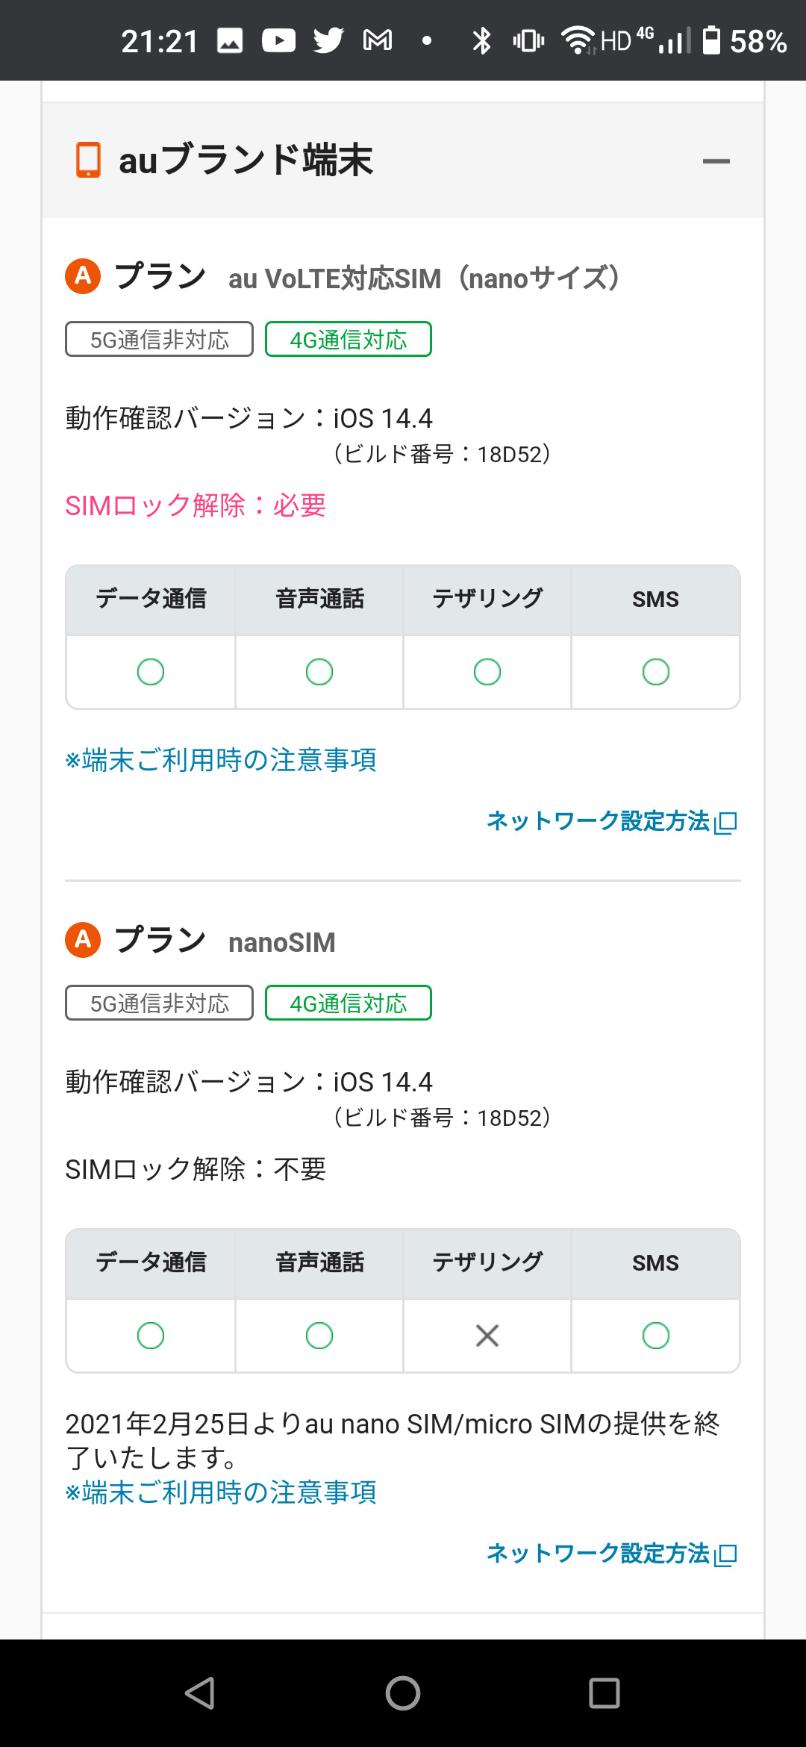Open first ※端末ご利用時の注意事項 link

point(221,760)
